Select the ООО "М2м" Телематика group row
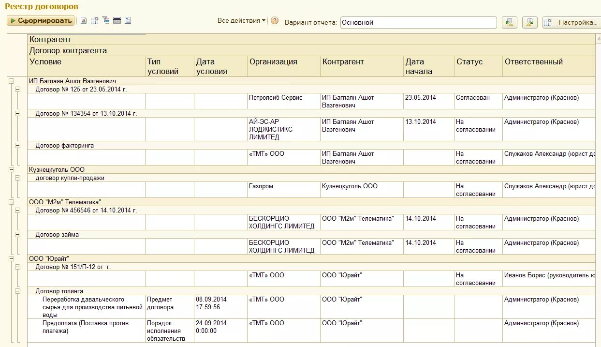This screenshot has height=347, width=601. click(311, 202)
